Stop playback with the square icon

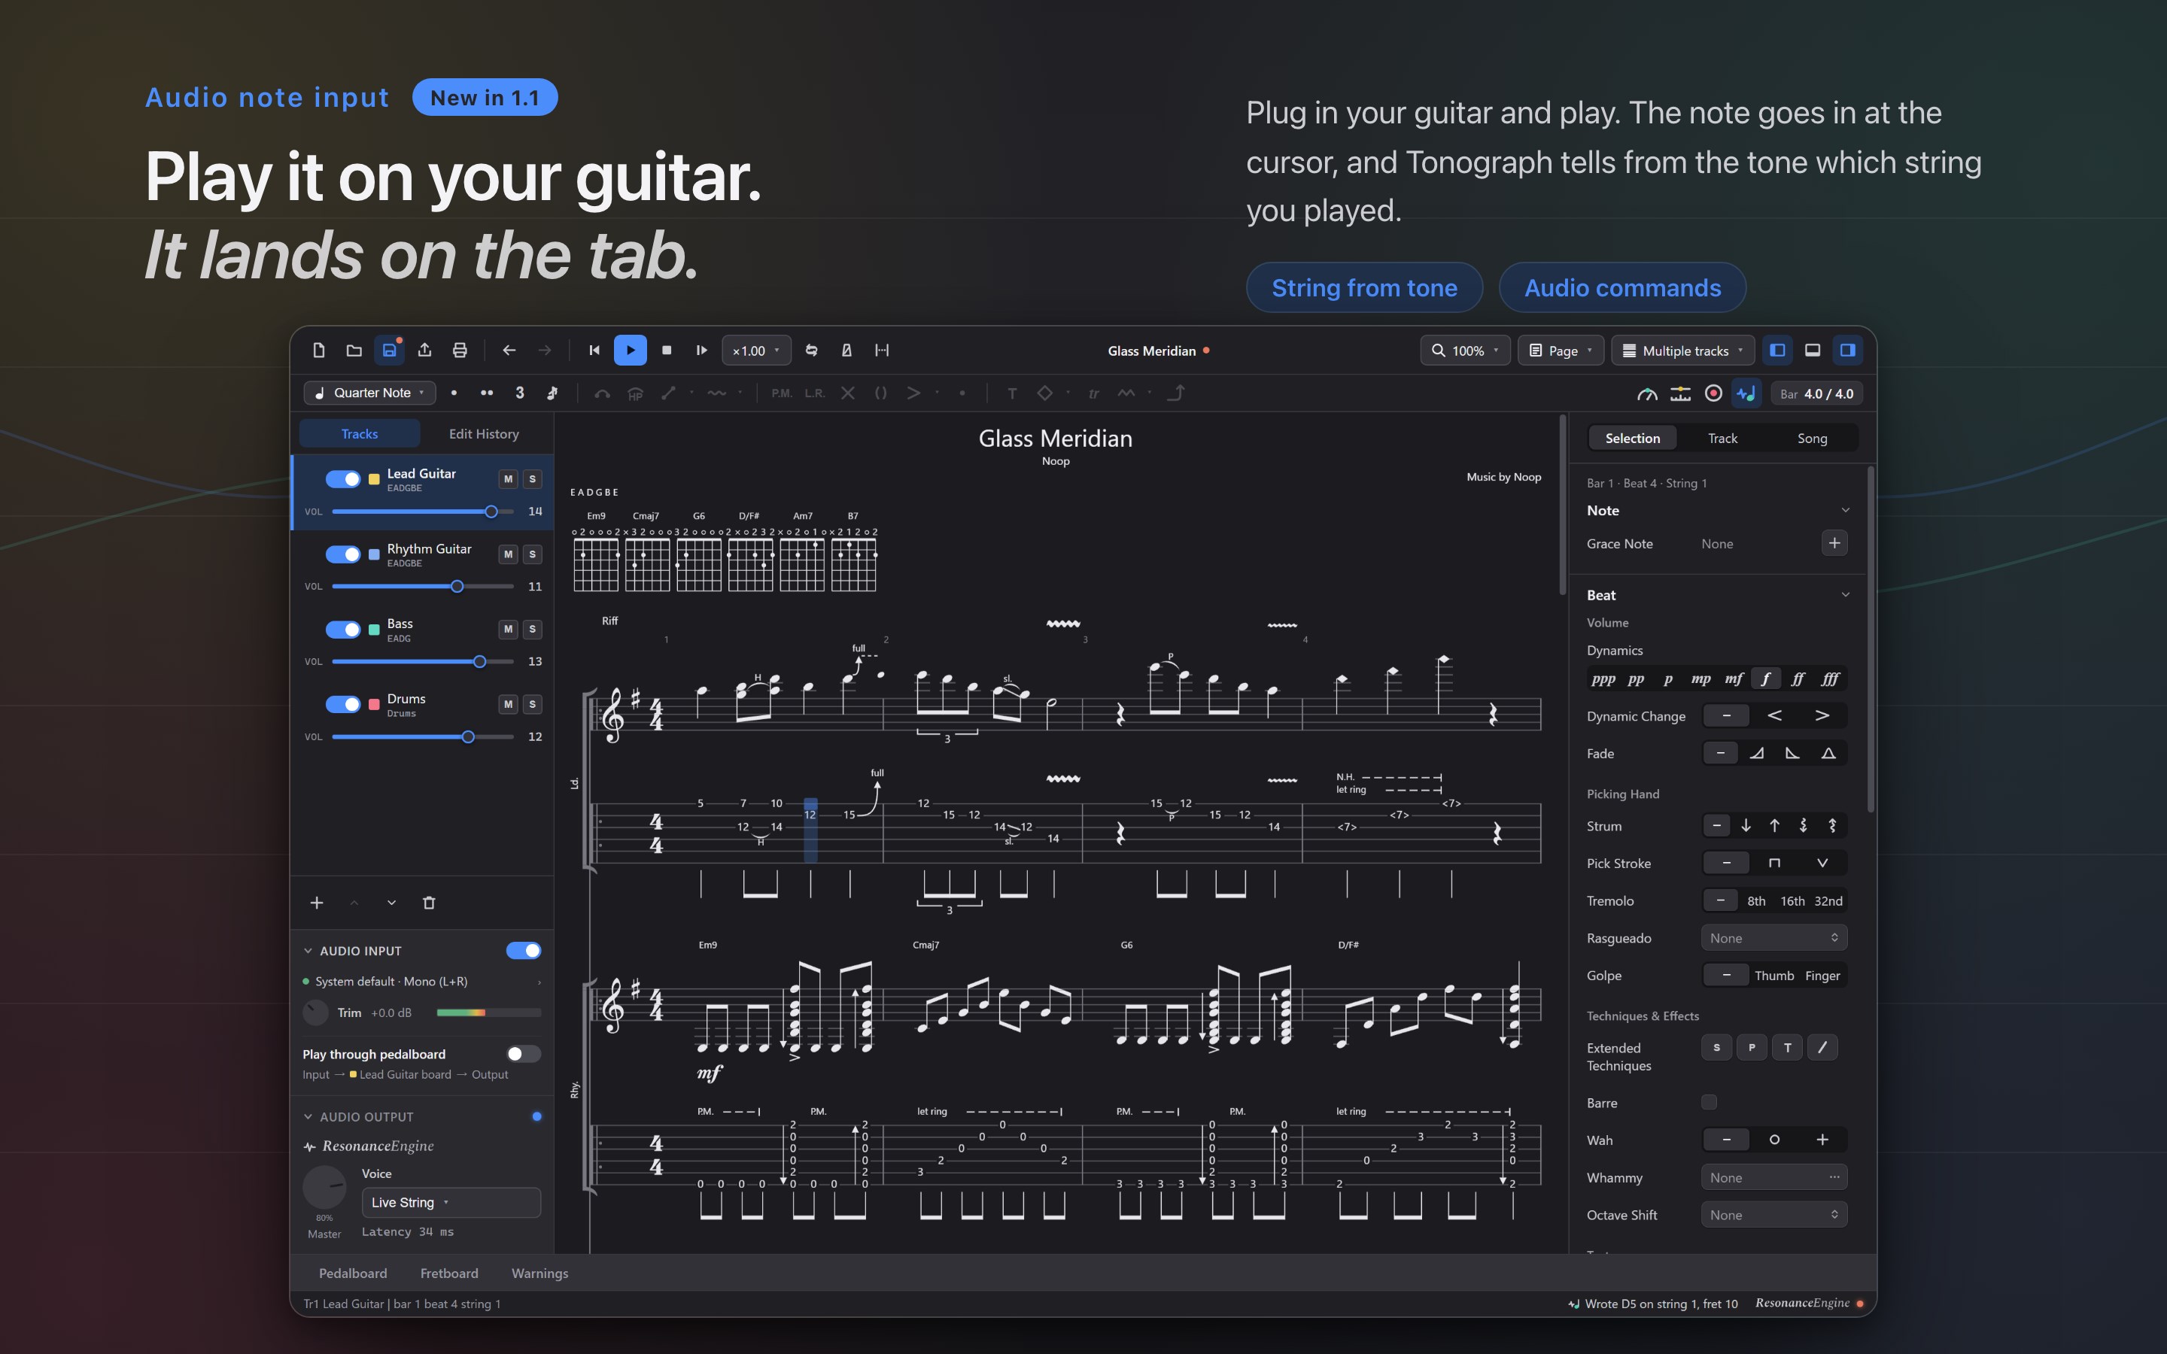(666, 350)
